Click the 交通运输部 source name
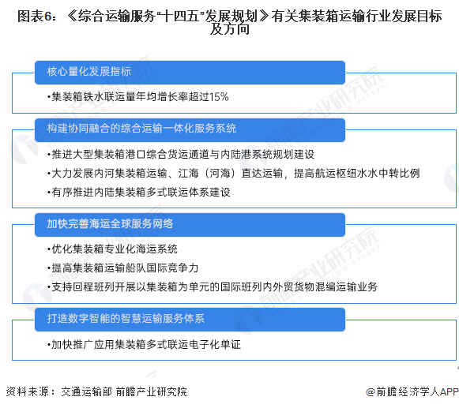 click(86, 391)
